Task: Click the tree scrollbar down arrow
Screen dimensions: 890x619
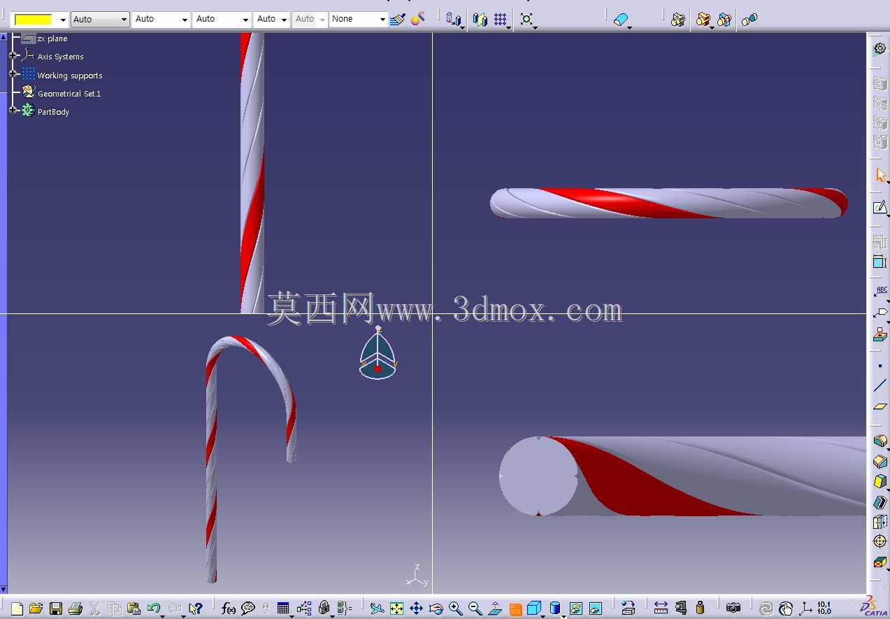Action: click(x=3, y=589)
